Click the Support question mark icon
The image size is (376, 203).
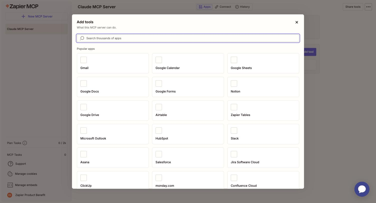(x=10, y=164)
